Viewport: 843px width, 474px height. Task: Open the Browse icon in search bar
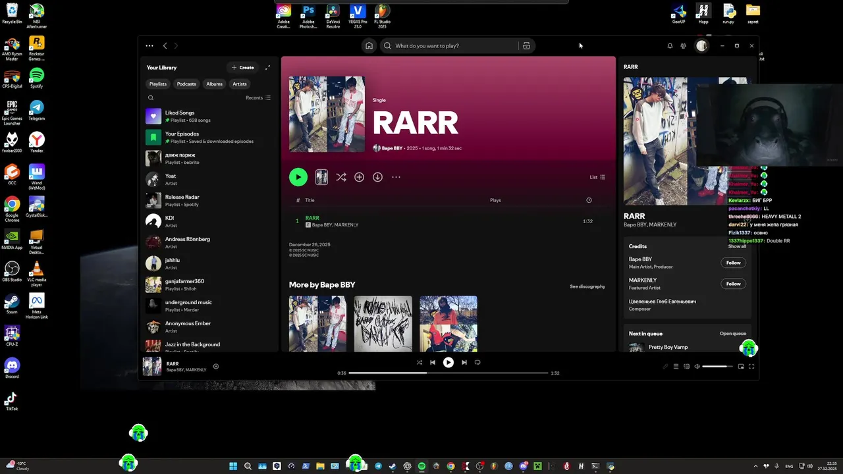tap(526, 45)
